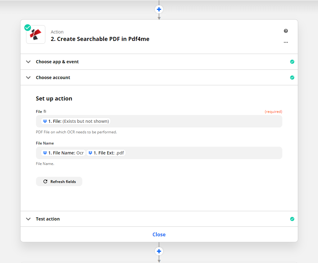318x263 pixels.
Task: Click the file icon beside the File label
Action: coord(45,111)
